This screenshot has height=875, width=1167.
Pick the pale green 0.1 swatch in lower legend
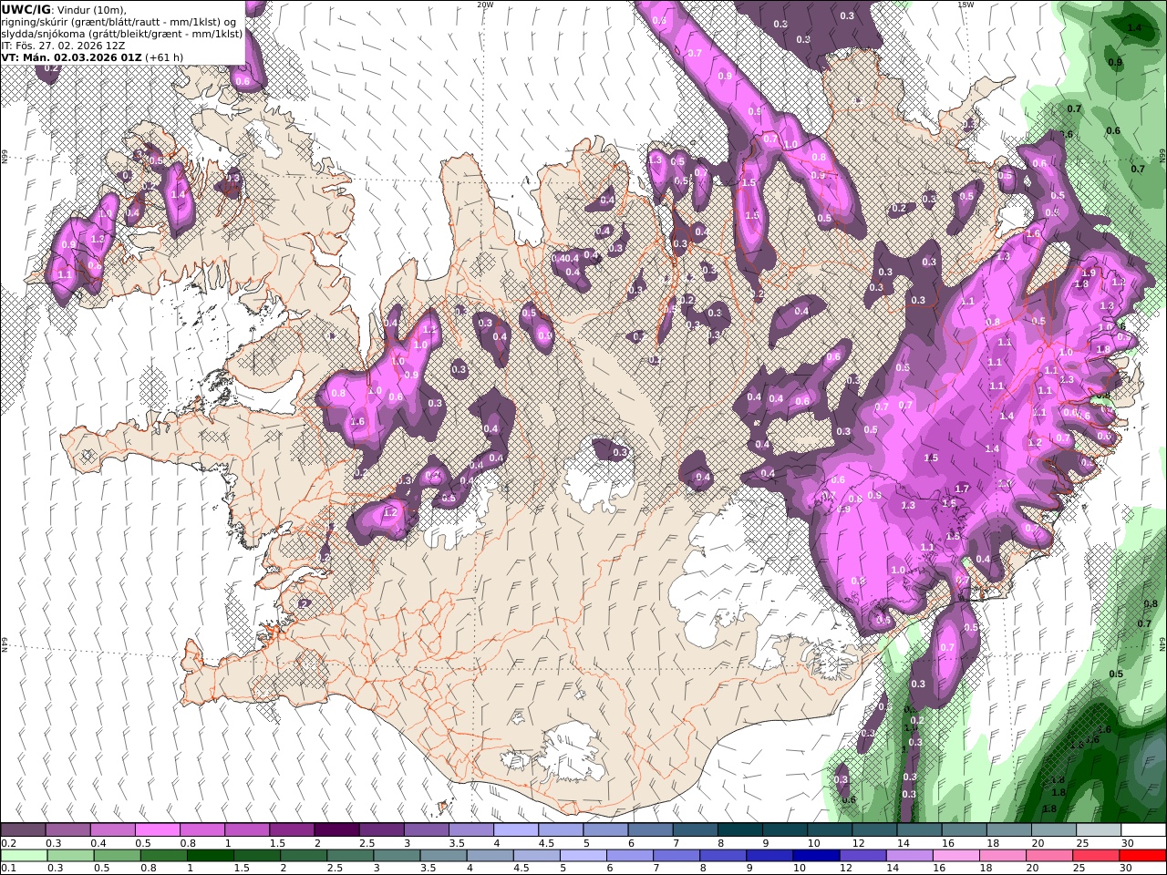pyautogui.click(x=23, y=856)
